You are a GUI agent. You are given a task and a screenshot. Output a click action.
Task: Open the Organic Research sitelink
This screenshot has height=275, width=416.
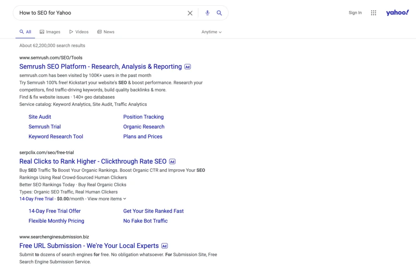tap(144, 127)
